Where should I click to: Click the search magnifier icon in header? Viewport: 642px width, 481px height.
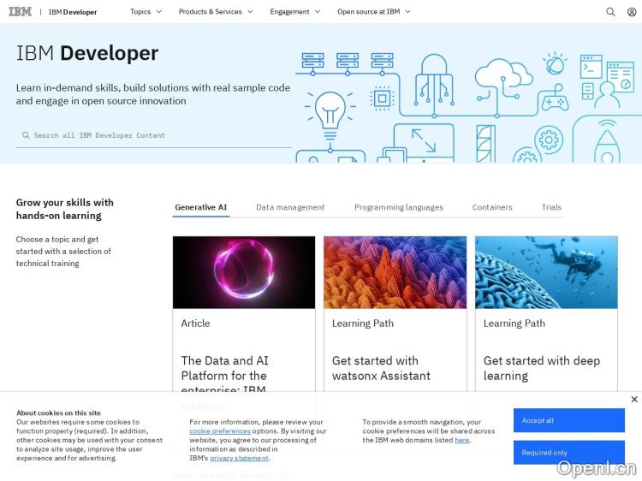[610, 12]
